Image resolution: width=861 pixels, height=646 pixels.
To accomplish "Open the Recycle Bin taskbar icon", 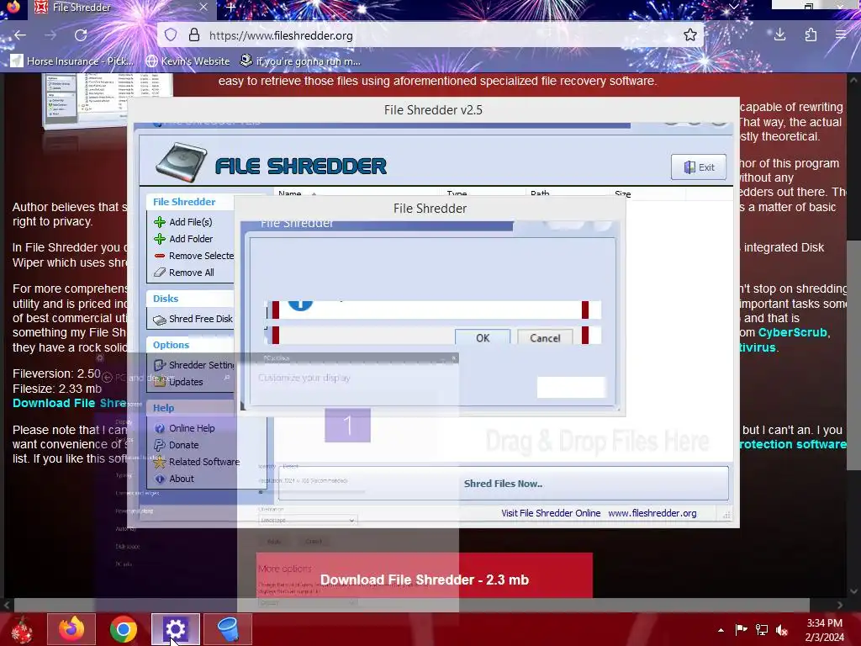I will 227,629.
